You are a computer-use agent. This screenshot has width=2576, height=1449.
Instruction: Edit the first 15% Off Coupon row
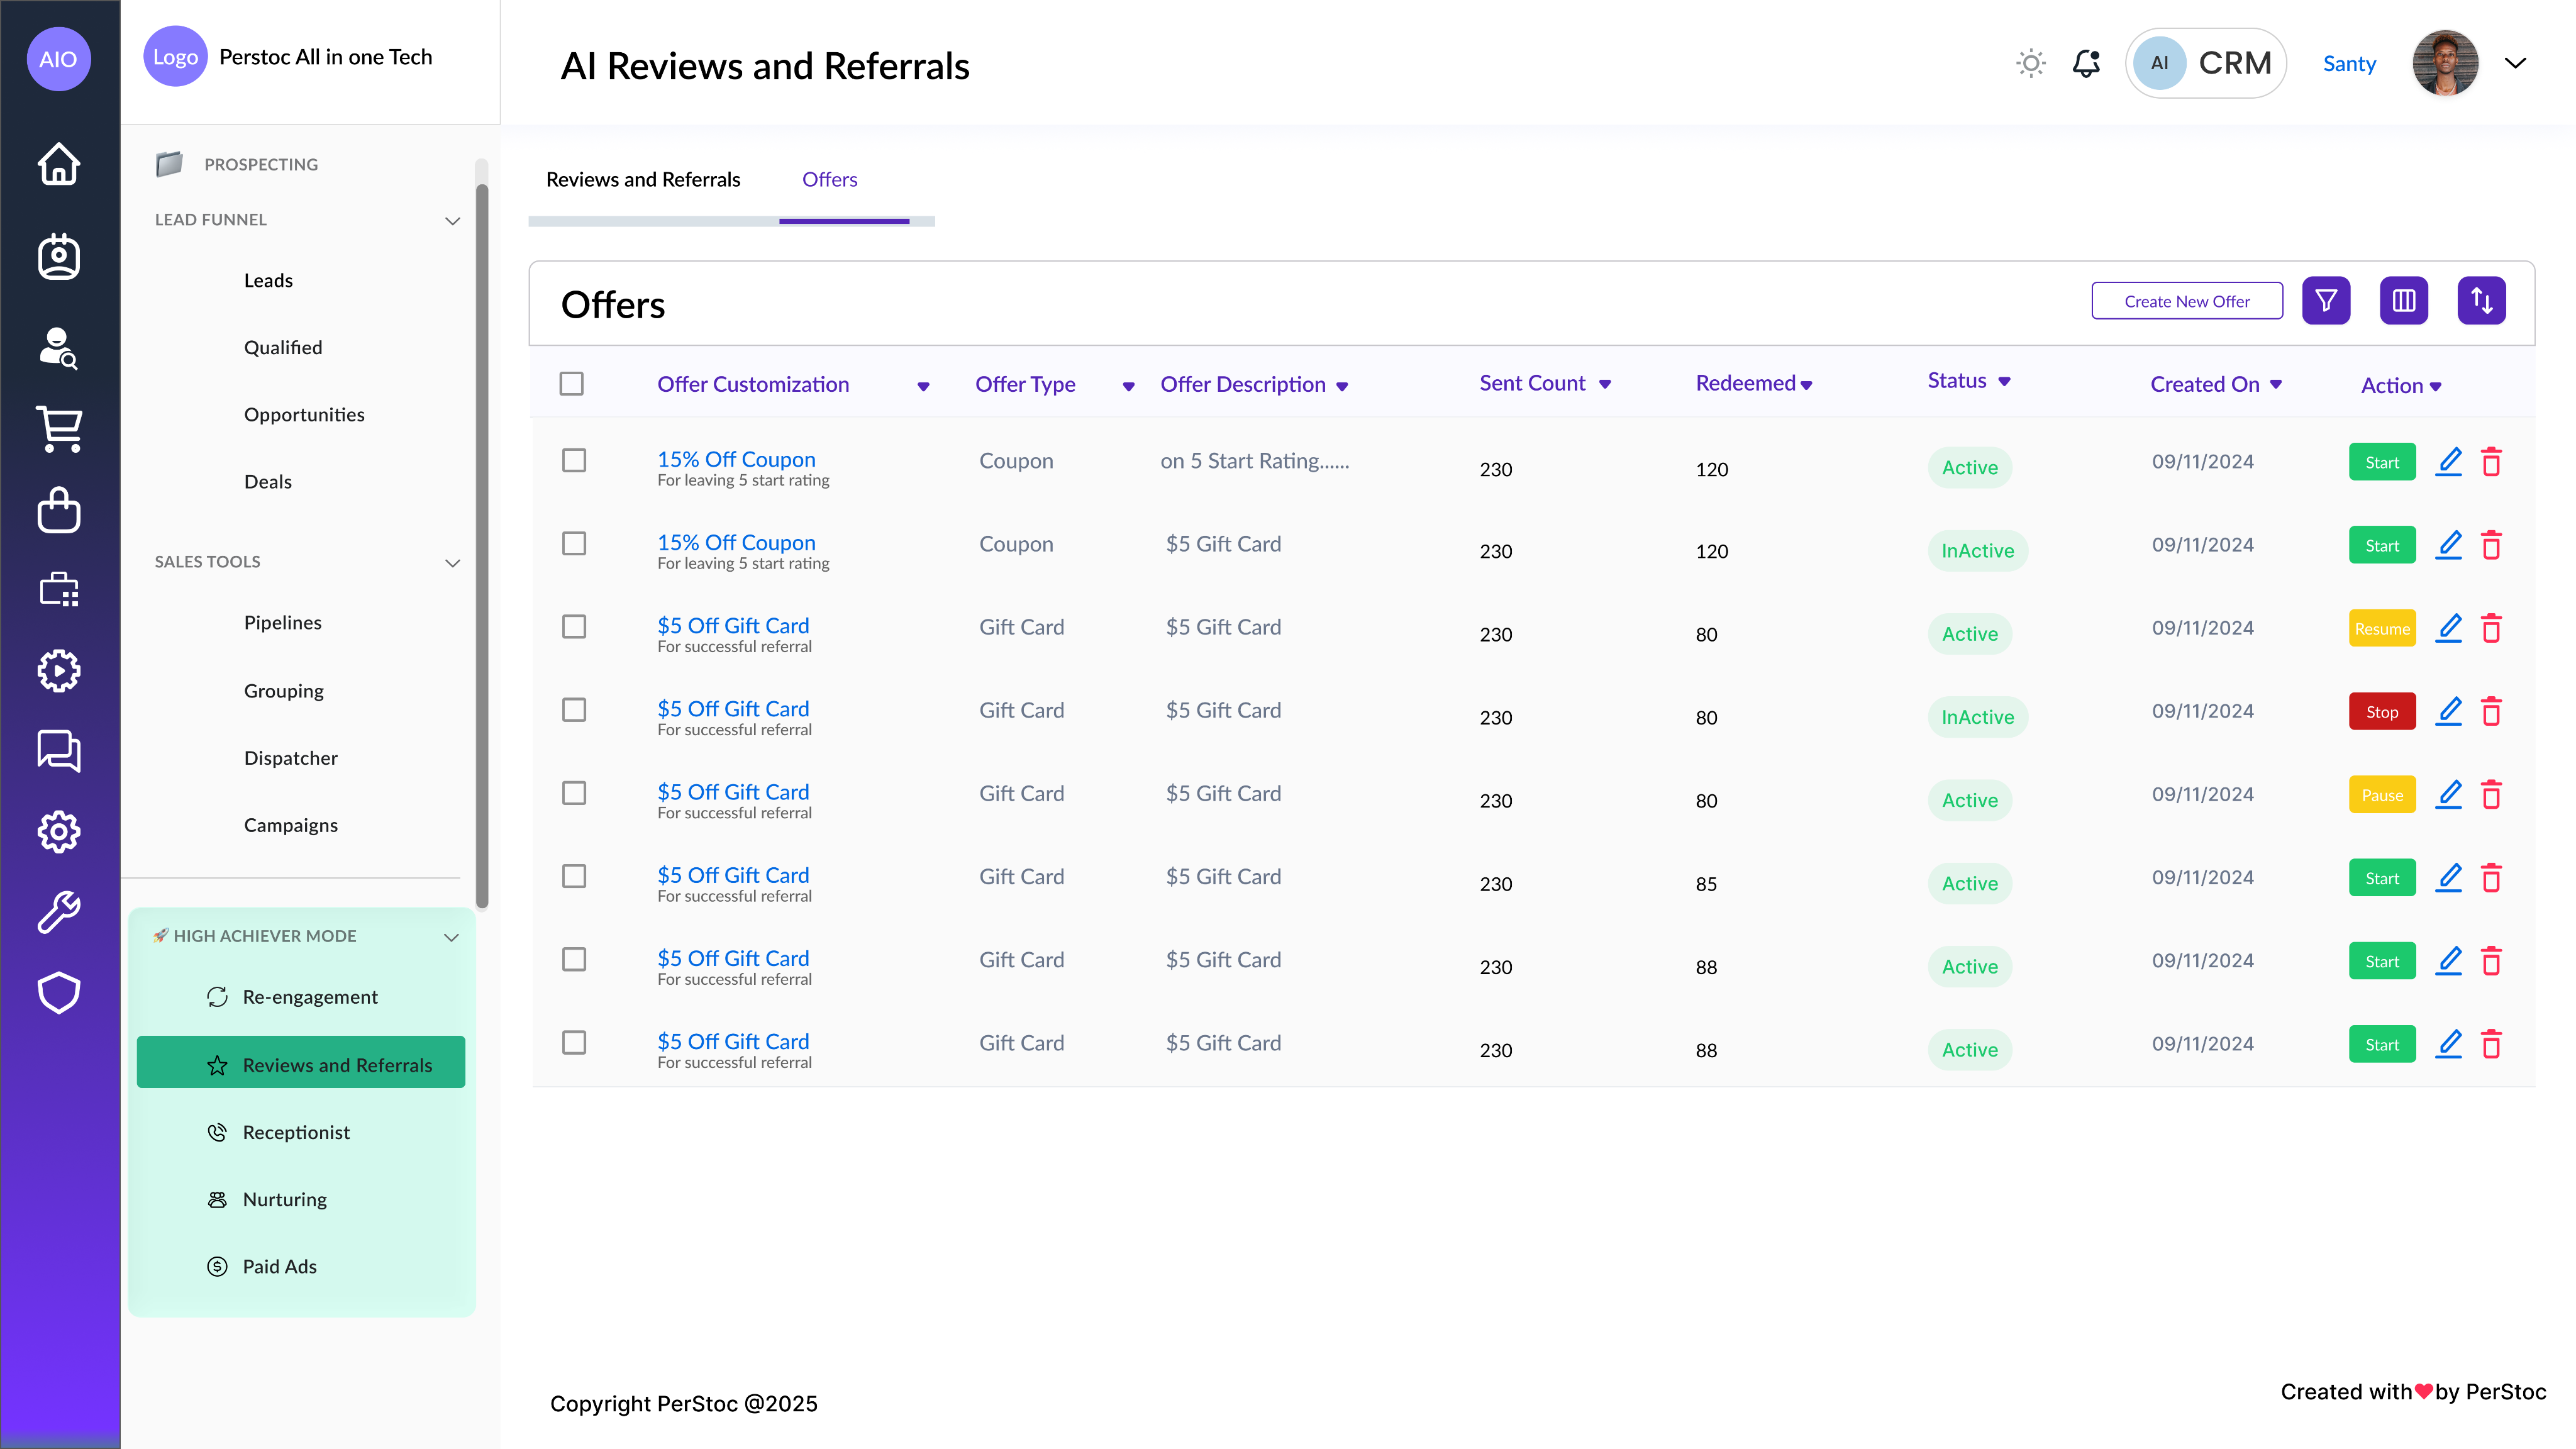pos(2449,462)
